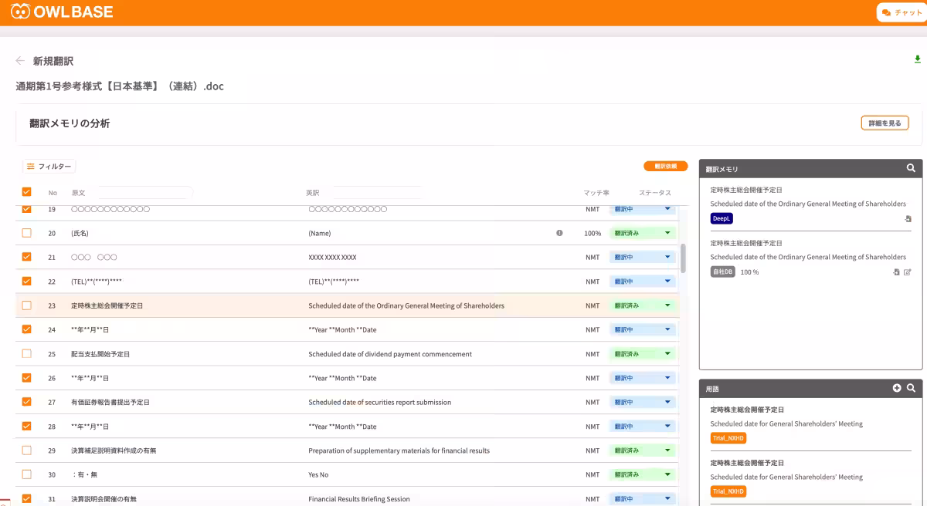Image resolution: width=927 pixels, height=506 pixels.
Task: Toggle the select-all checkbox in the table header
Action: coord(26,192)
